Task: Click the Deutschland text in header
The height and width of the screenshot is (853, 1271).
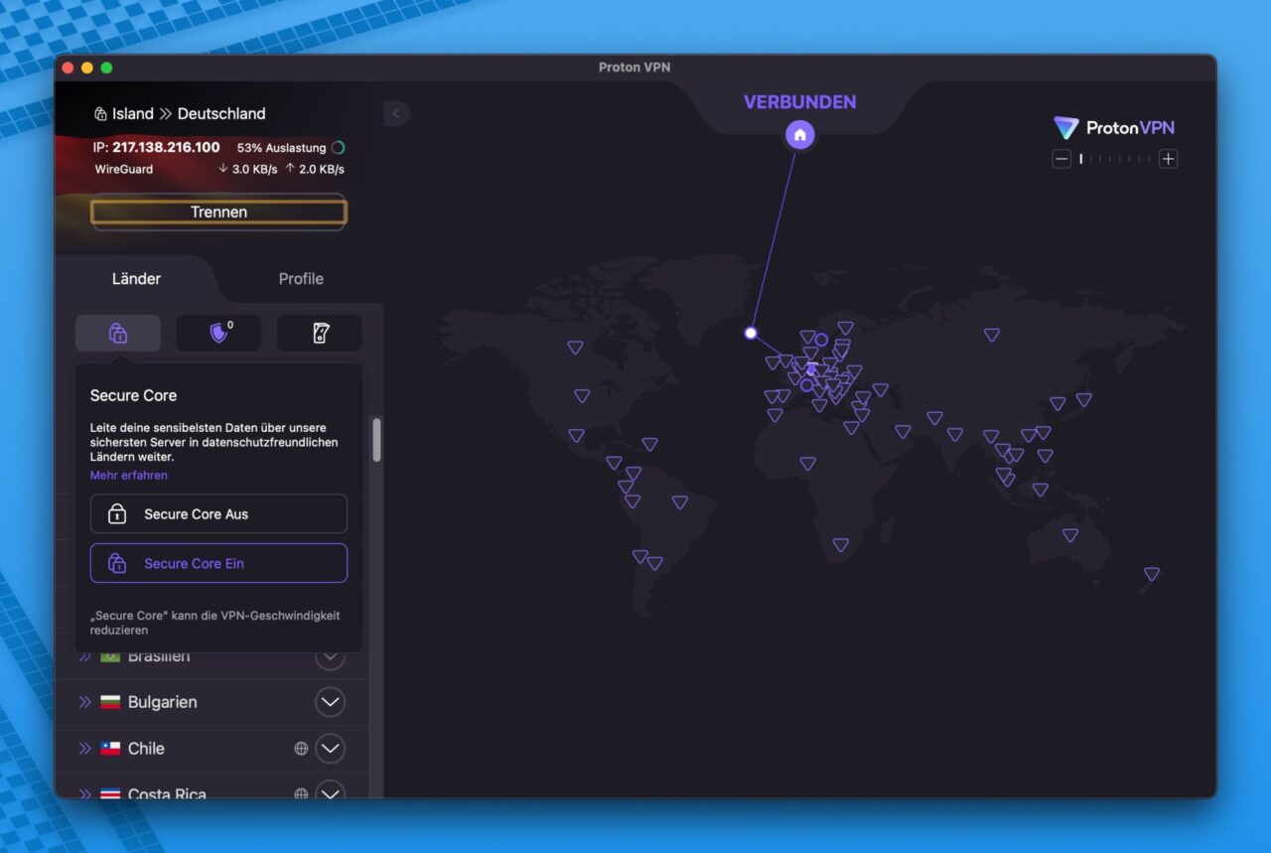Action: tap(221, 114)
